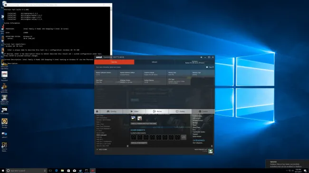309x173 pixels.
Task: Click the Store Page link in Steam
Action: (x=196, y=127)
